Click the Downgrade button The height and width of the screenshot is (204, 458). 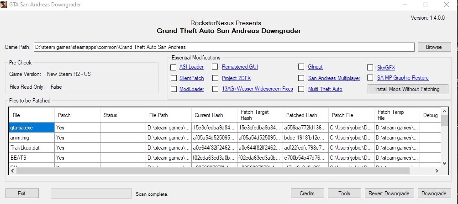[433, 193]
